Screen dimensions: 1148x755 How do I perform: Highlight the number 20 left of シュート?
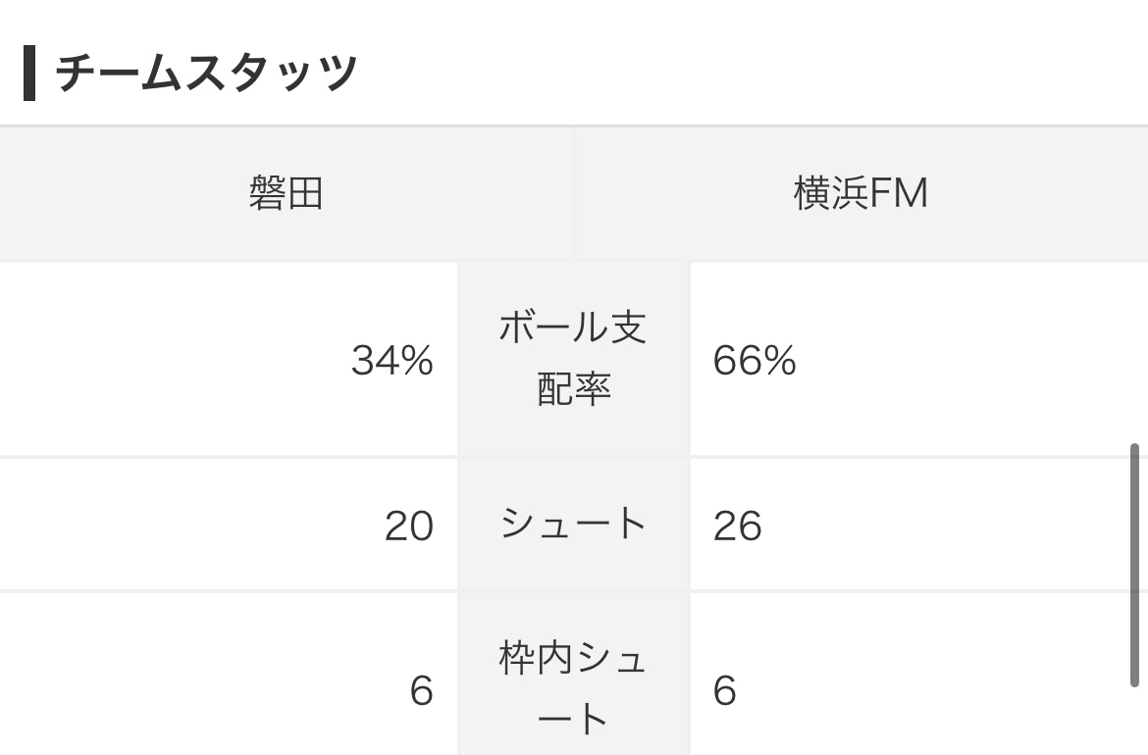[408, 527]
